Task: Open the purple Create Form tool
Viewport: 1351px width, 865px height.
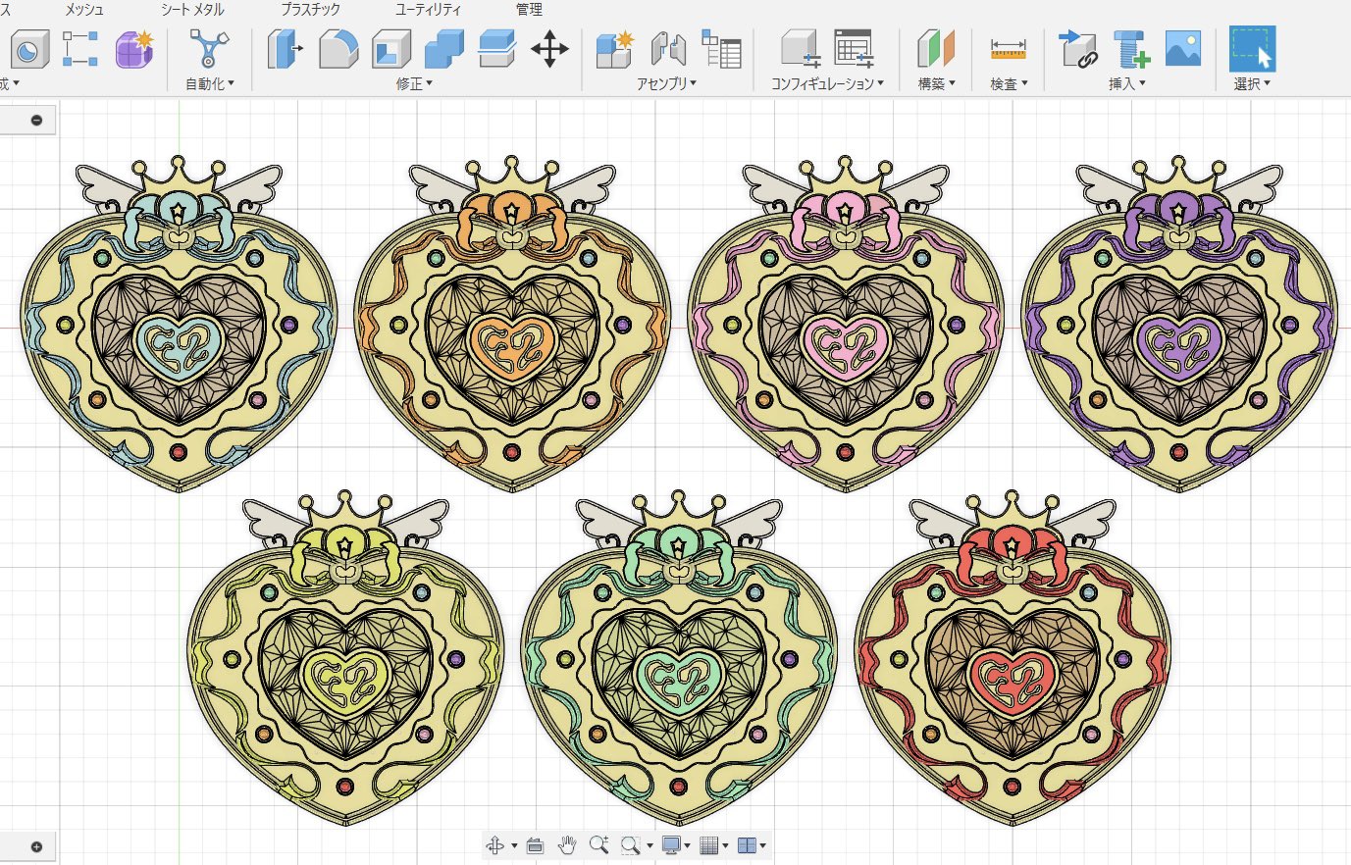Action: (135, 48)
